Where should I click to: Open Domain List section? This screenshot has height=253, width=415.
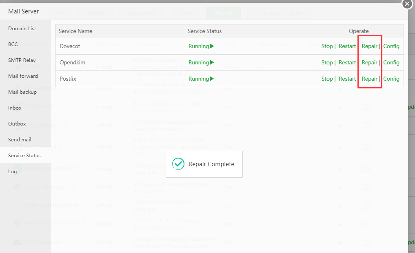(22, 28)
